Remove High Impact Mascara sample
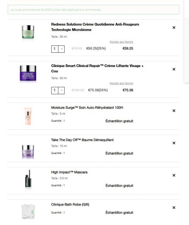This screenshot has height=225, width=189. click(174, 175)
